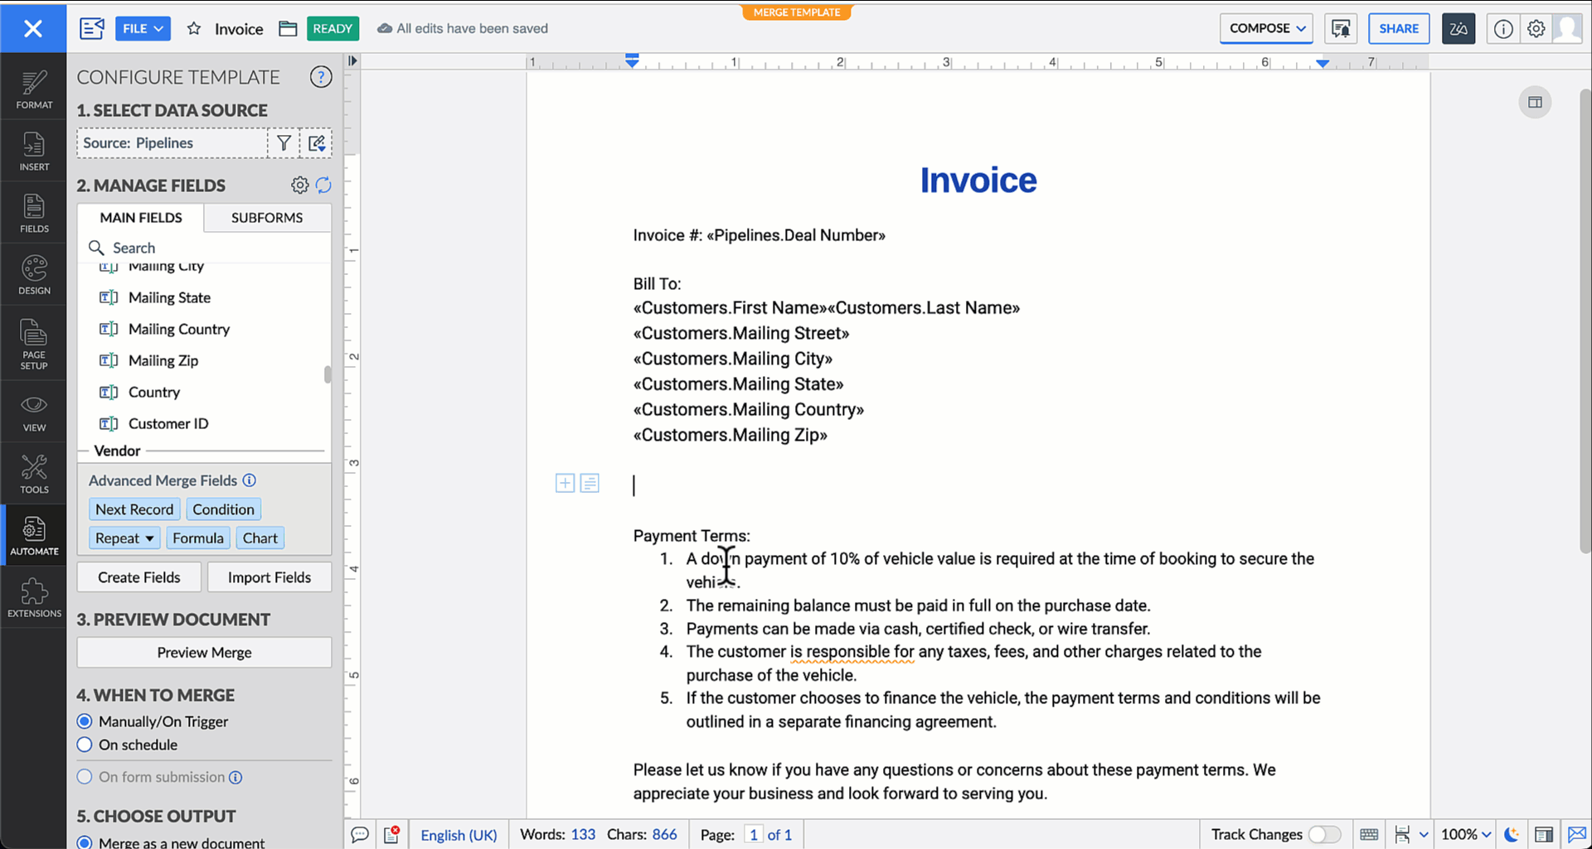Open document info icon
Screen dimensions: 1592x849
(x=1503, y=29)
